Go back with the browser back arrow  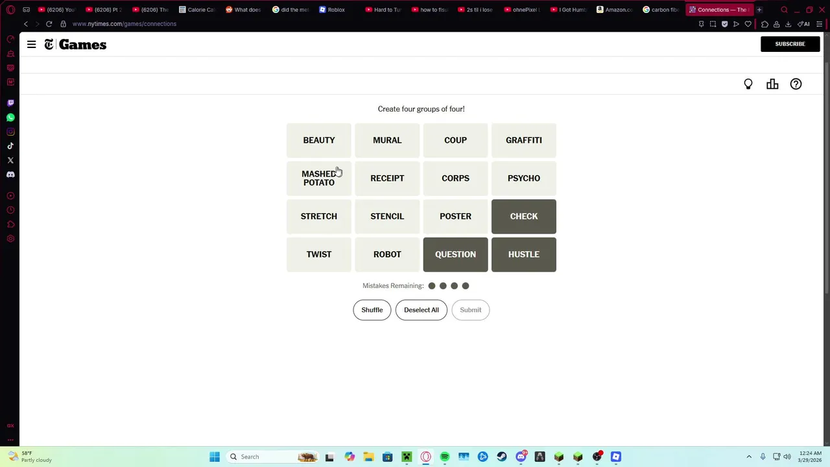point(26,24)
